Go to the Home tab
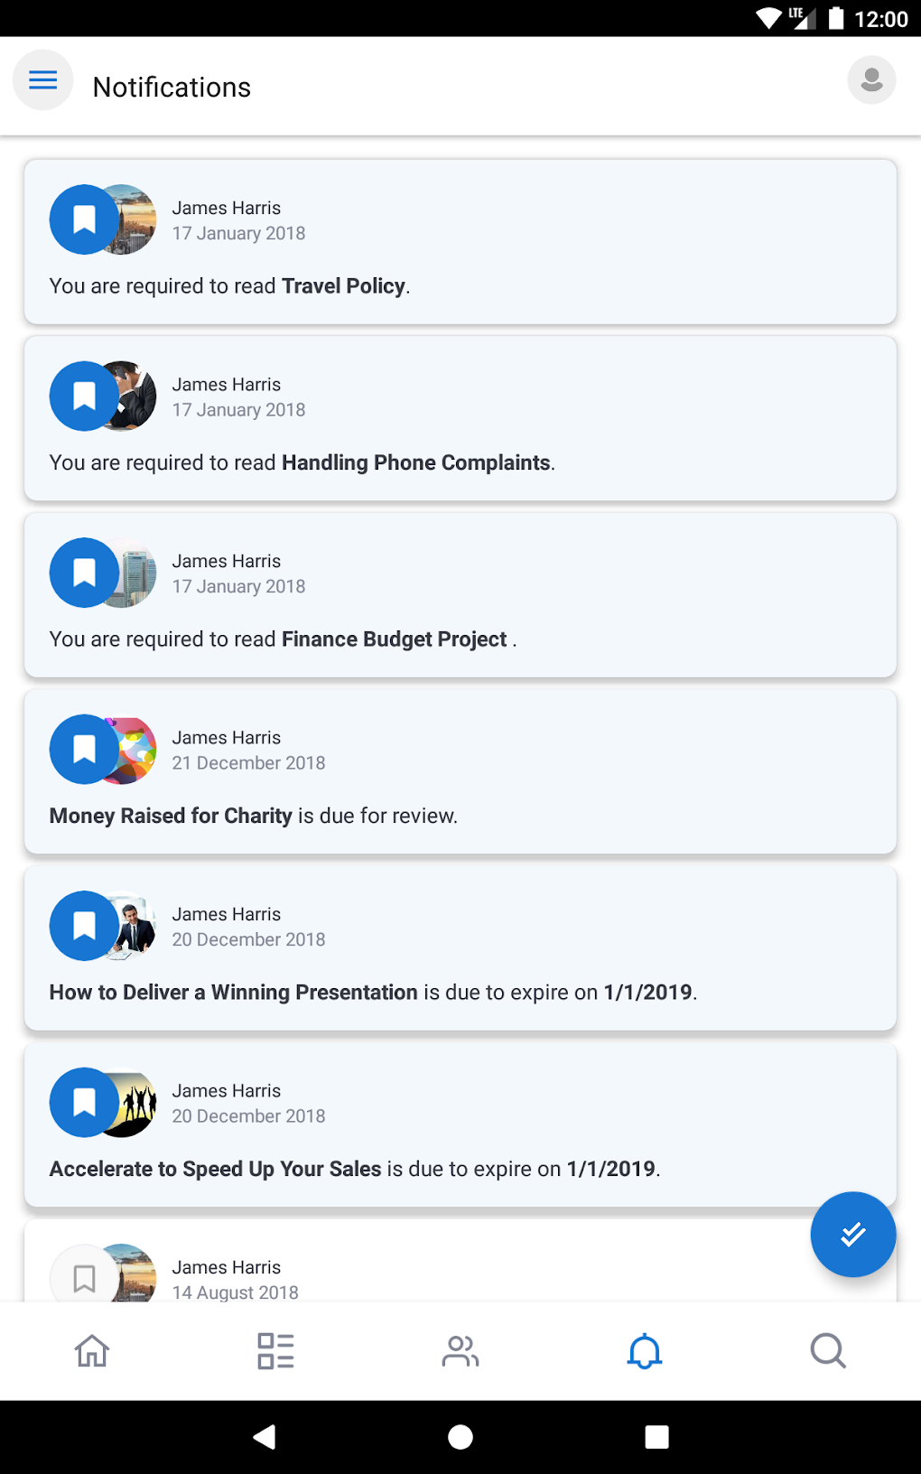The width and height of the screenshot is (921, 1474). (92, 1351)
